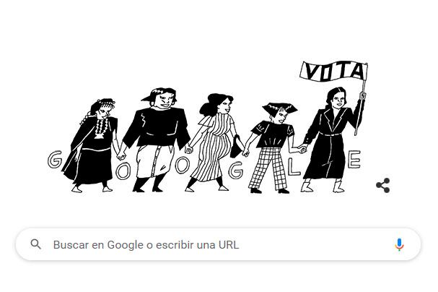Click the second letter O in the doodle
Viewport: 438px width, 292px height.
182,165
